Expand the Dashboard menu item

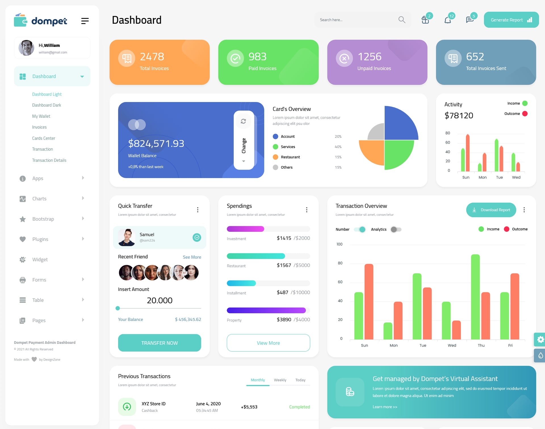point(82,77)
